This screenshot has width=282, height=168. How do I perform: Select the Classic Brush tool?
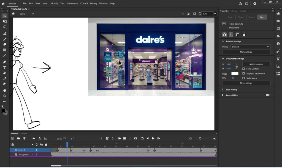pos(5,39)
